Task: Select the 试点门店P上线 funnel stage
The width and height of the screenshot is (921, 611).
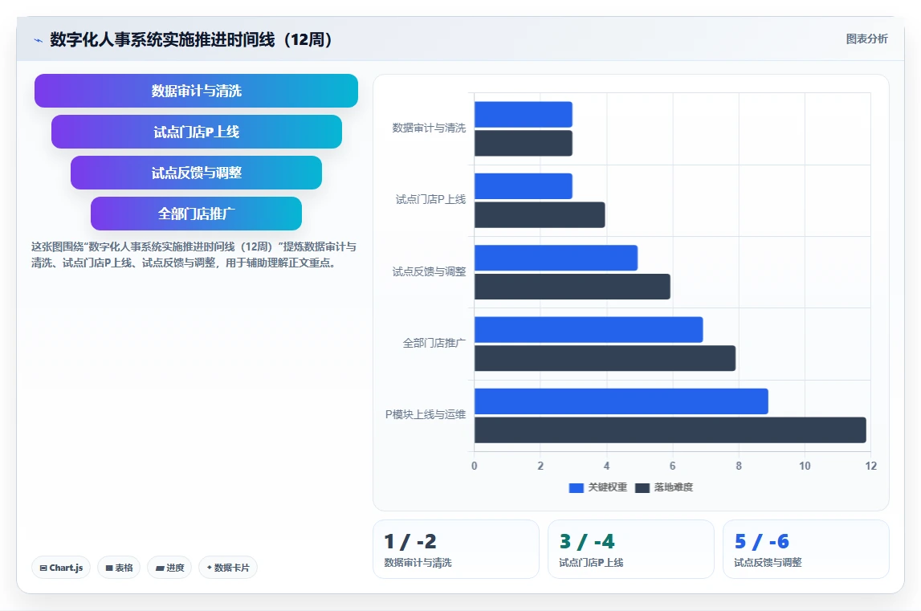Action: pos(196,132)
